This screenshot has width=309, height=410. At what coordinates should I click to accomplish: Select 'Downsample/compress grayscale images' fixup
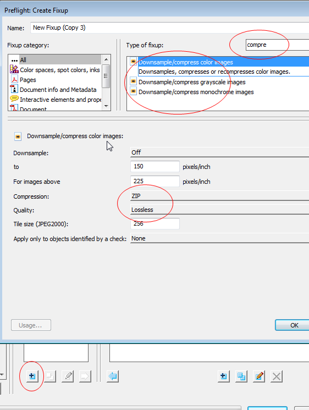[192, 82]
